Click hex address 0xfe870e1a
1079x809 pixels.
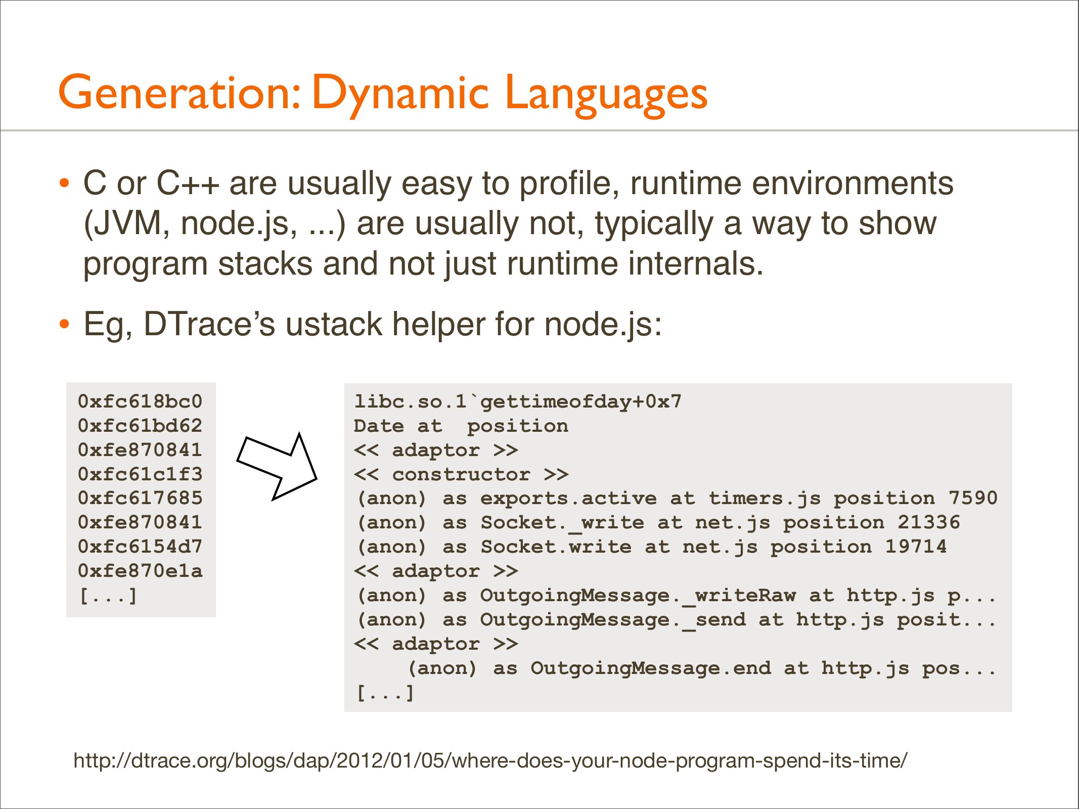pyautogui.click(x=140, y=571)
